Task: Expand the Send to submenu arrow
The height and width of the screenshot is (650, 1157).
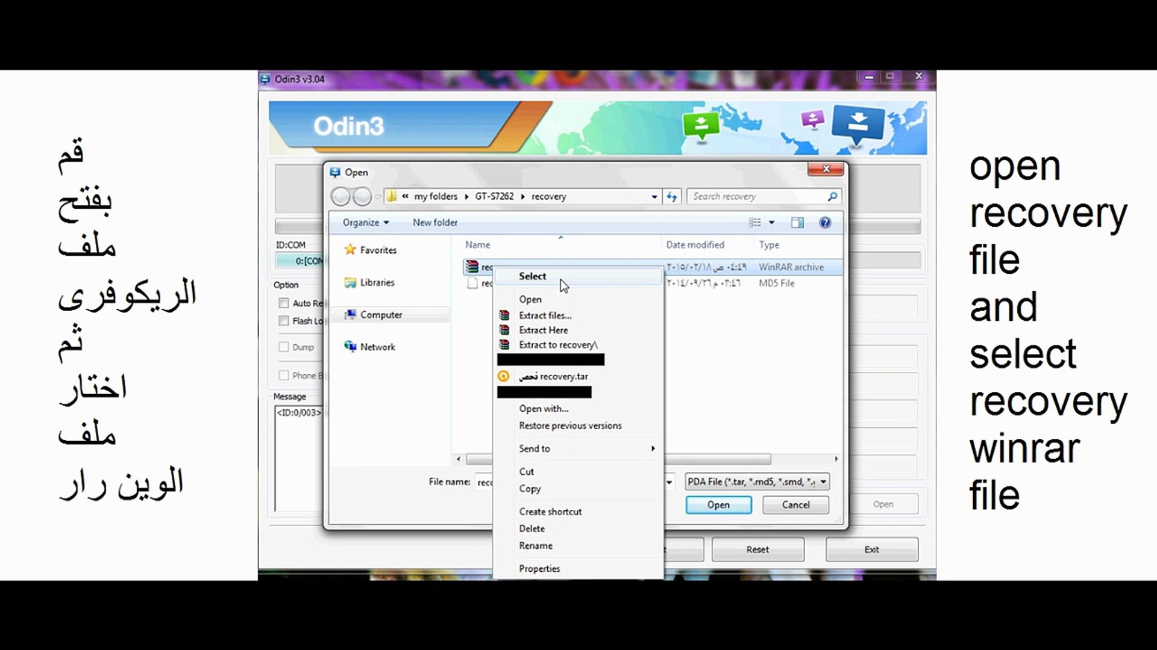Action: [653, 448]
